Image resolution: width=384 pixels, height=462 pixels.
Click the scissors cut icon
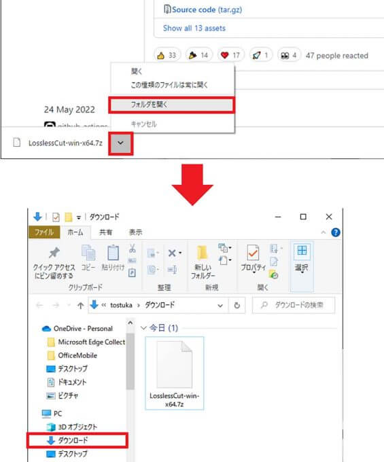[133, 249]
